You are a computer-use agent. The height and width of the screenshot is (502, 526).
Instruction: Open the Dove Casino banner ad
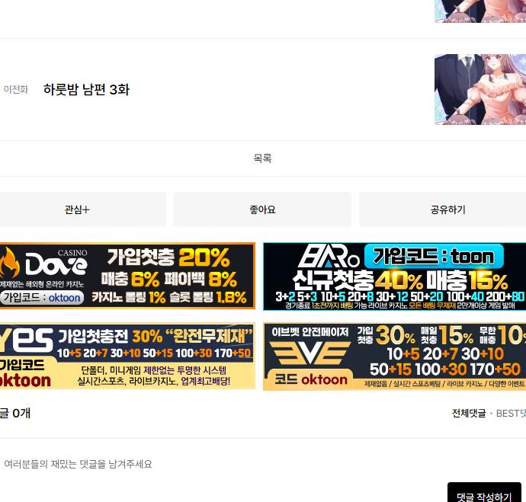pyautogui.click(x=127, y=276)
